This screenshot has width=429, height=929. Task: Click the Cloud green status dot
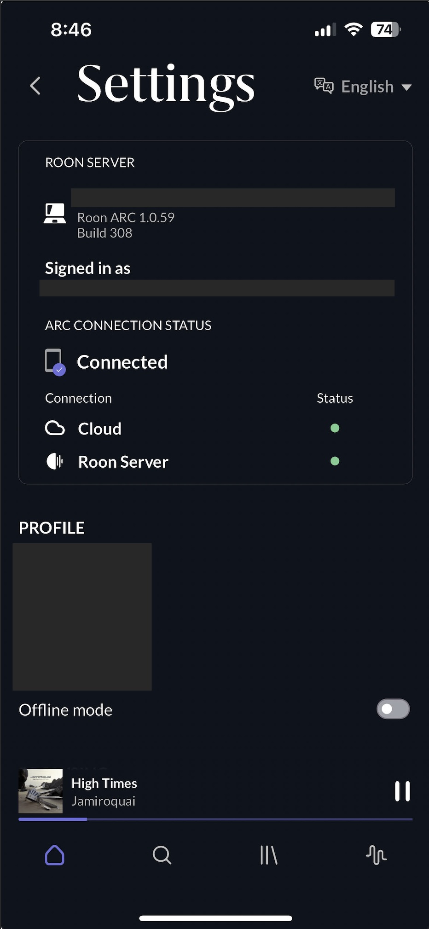[x=335, y=428]
